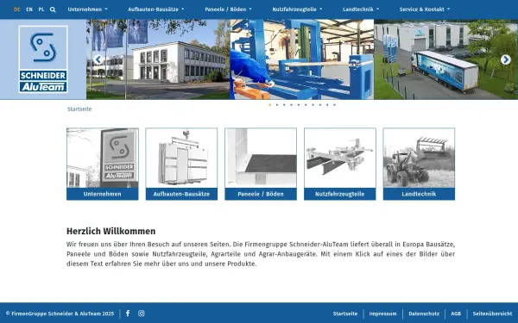518x323 pixels.
Task: Click the FirmenGruppe Schneider & AluTeam 2025 copyright text
Action: pyautogui.click(x=60, y=314)
